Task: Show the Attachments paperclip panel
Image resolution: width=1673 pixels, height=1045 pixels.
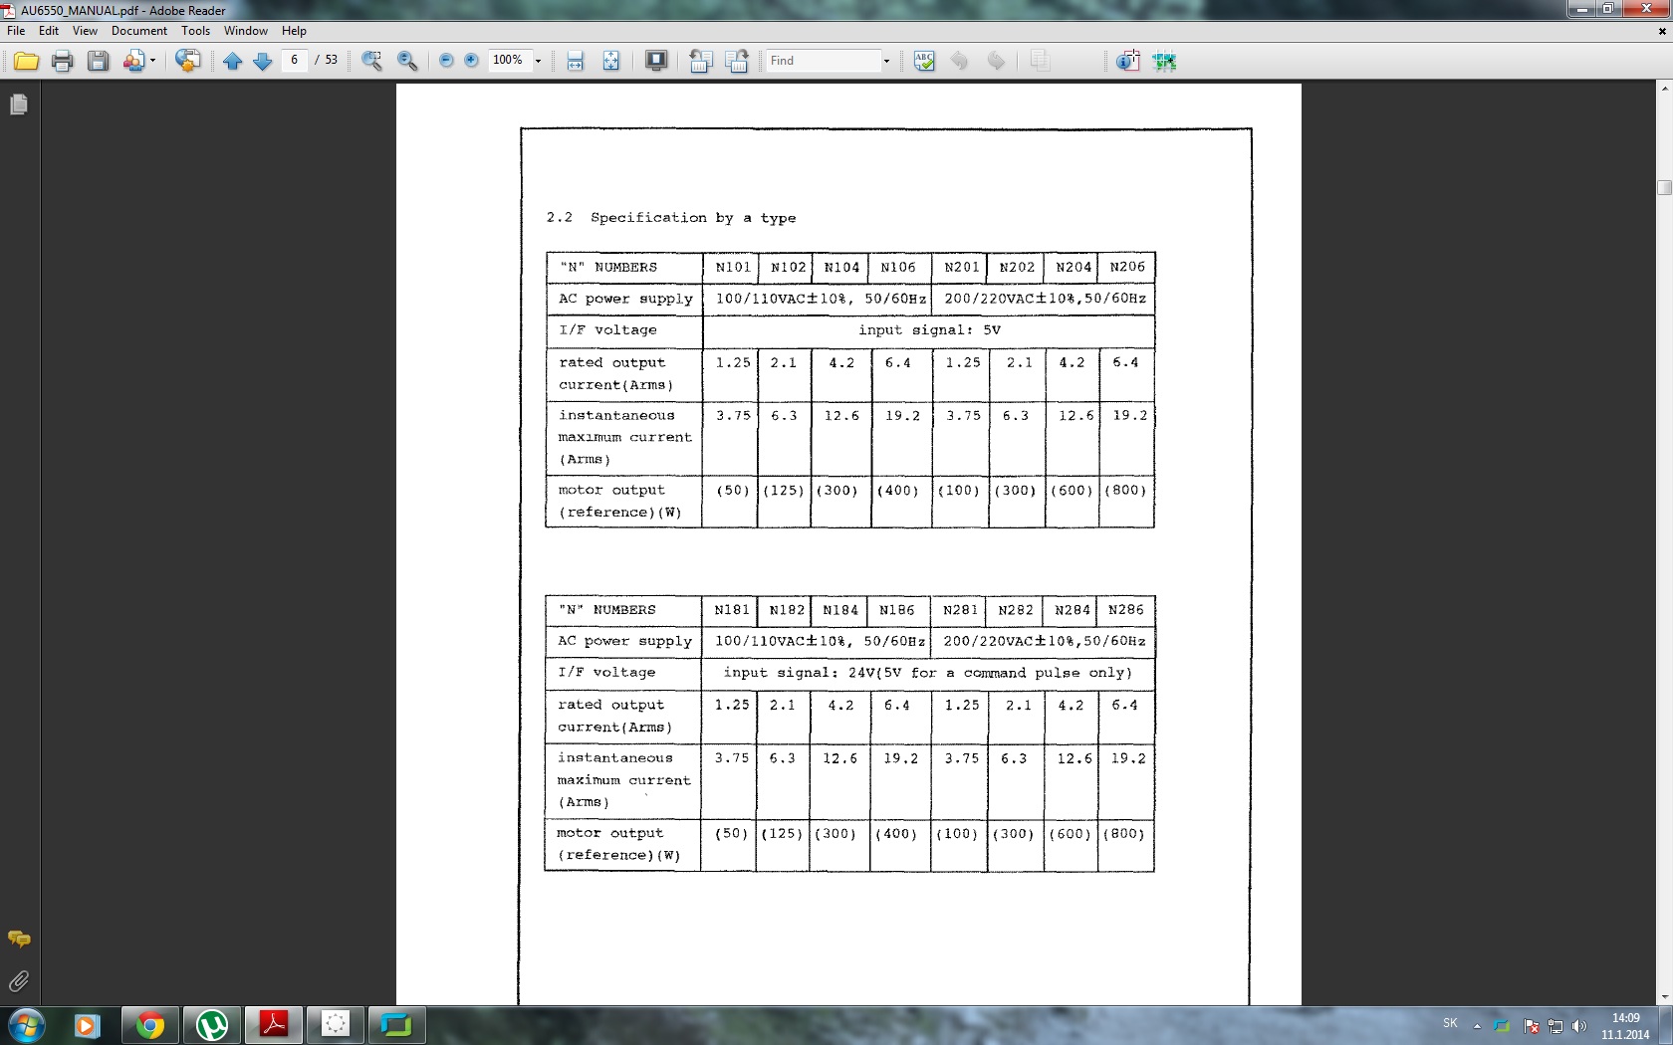Action: [19, 981]
